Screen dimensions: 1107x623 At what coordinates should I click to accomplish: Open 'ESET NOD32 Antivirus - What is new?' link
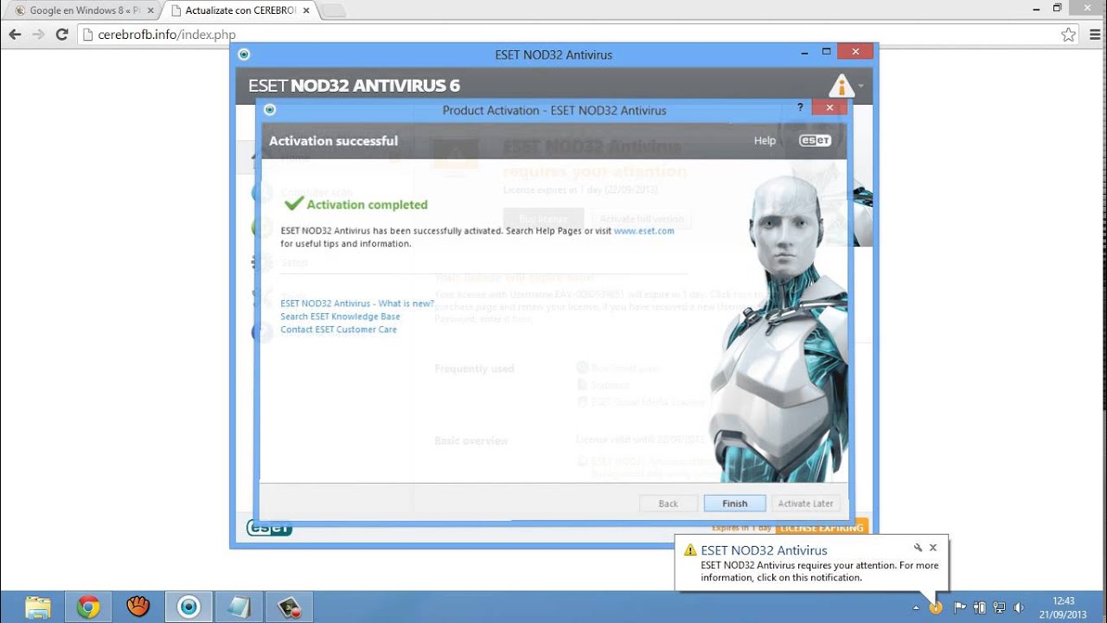coord(357,304)
